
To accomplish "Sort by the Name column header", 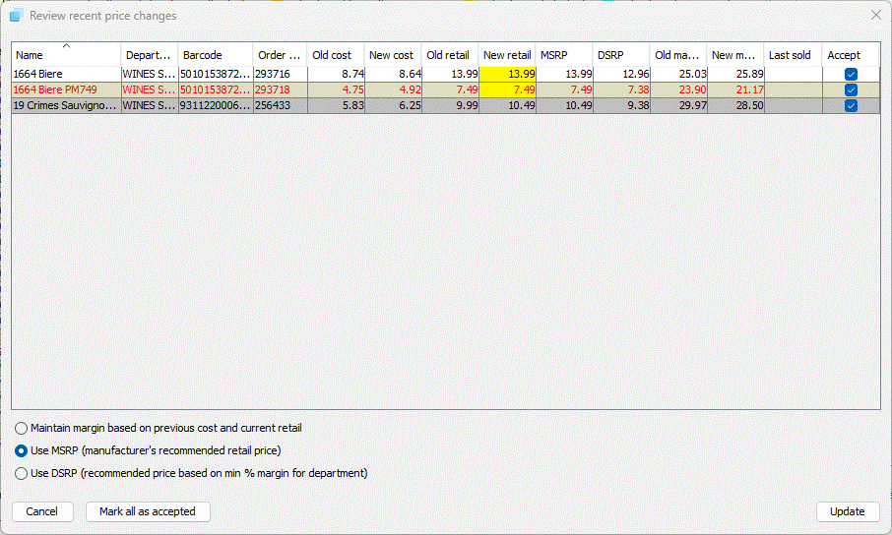I will (39, 56).
